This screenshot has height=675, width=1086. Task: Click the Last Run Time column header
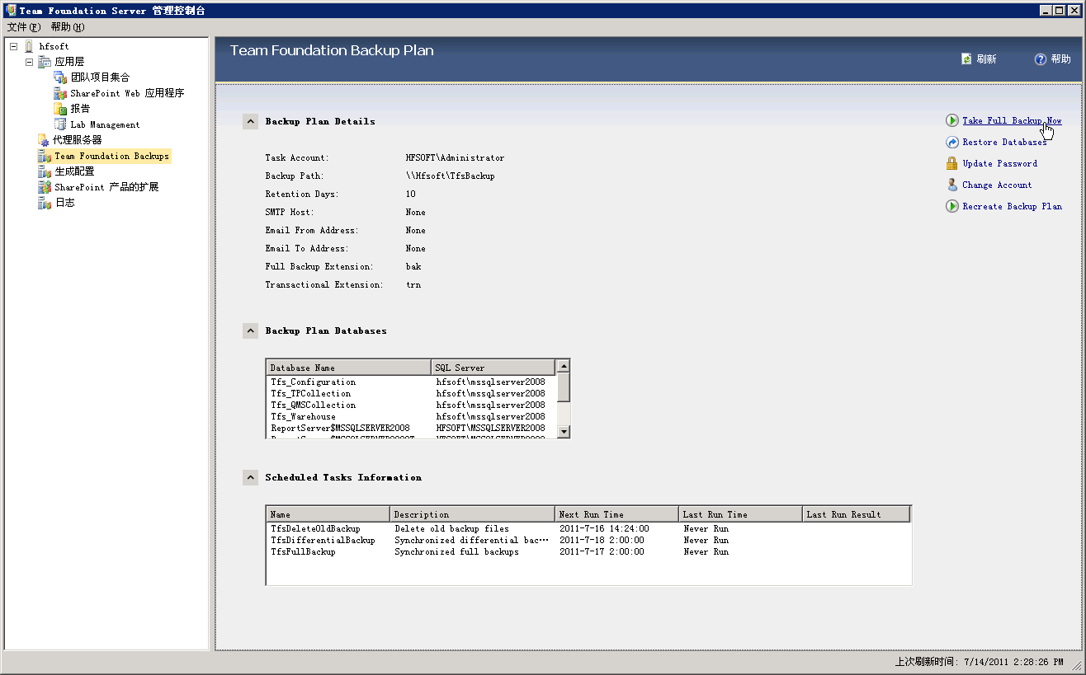point(740,514)
